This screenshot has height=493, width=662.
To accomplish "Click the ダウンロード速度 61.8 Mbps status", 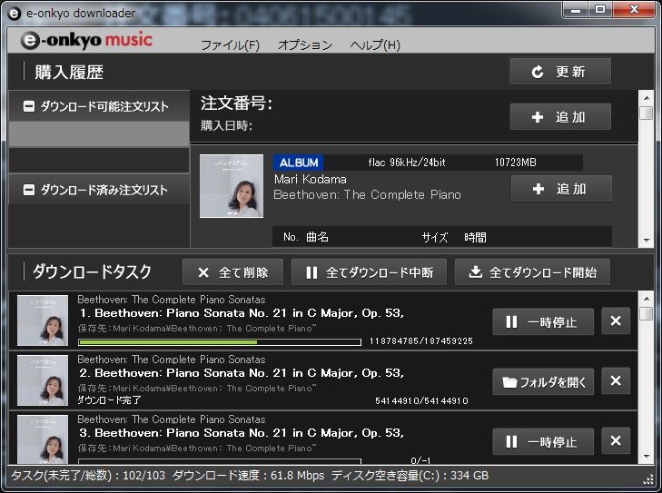I will coord(248,476).
